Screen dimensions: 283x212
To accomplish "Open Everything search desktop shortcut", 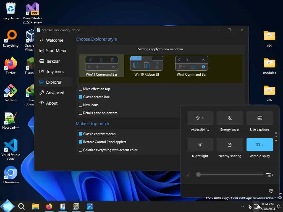I will coord(11,38).
